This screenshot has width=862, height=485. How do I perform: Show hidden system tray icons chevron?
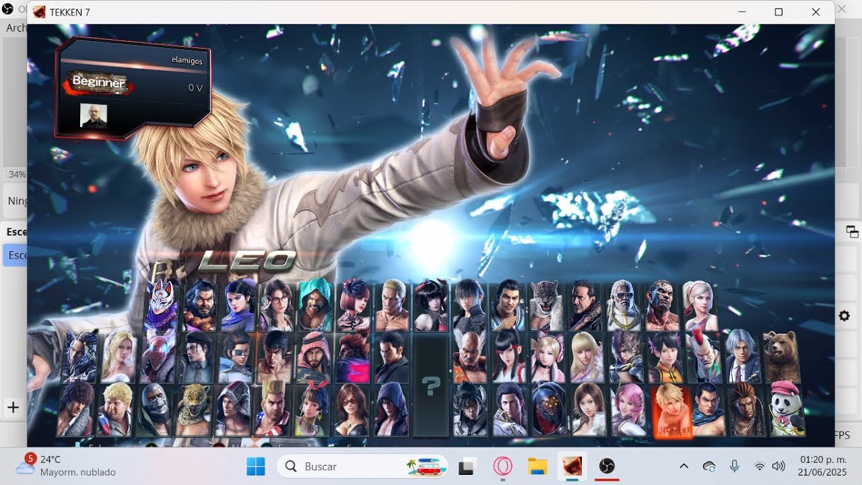(x=684, y=466)
